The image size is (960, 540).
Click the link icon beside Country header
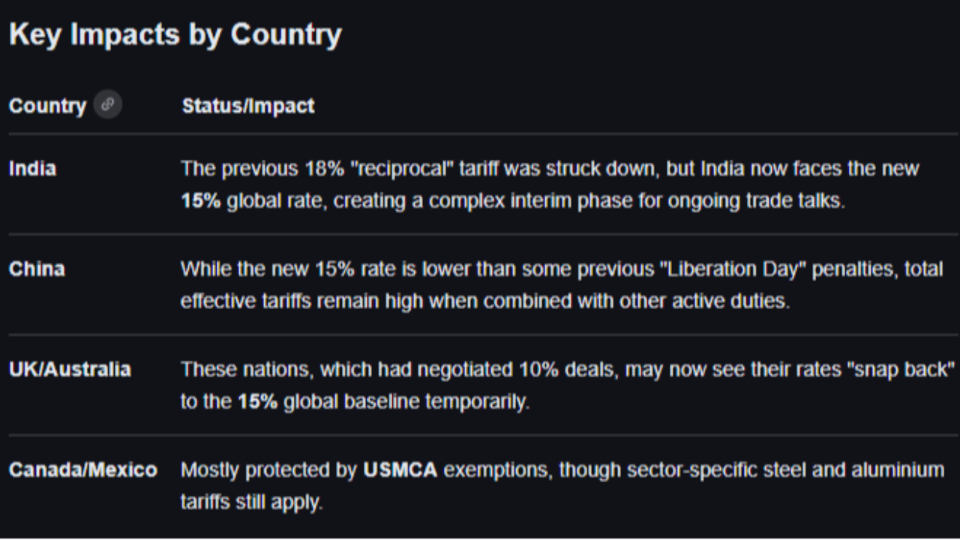pos(108,105)
